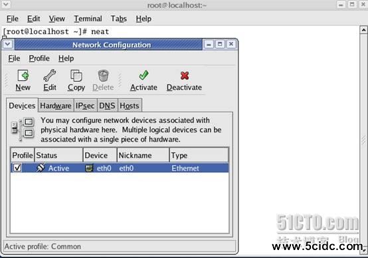Open the IPsec tab

[x=85, y=106]
